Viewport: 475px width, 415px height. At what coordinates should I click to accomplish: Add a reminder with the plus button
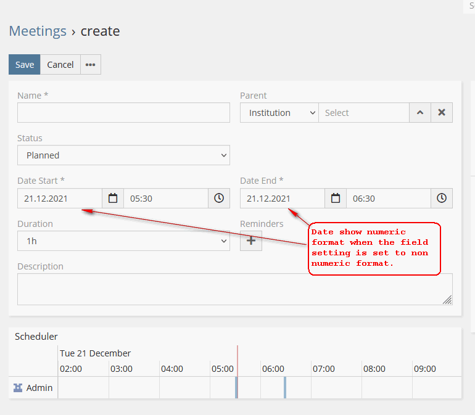[251, 241]
